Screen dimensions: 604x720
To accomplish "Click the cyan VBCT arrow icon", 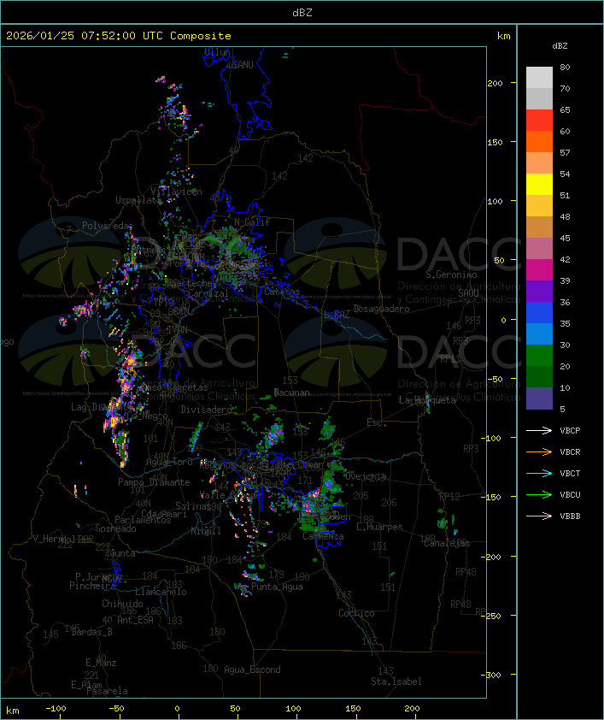I will [539, 474].
